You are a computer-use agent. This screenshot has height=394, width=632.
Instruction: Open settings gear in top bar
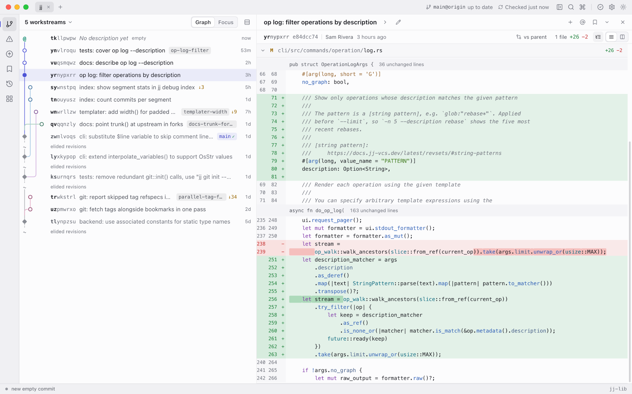pos(612,7)
